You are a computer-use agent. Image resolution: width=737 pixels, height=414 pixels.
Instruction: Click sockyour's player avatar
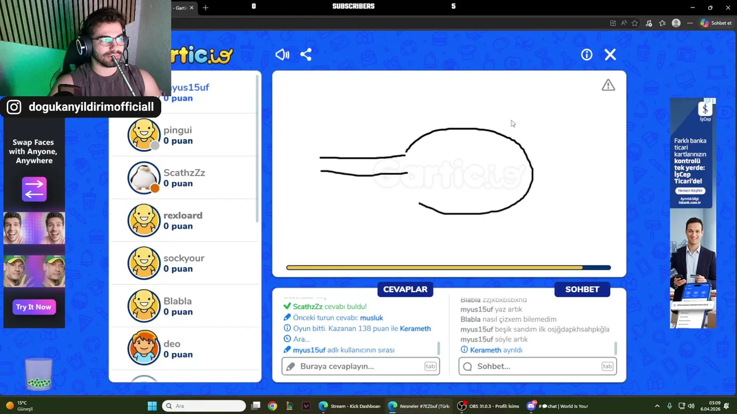click(144, 263)
